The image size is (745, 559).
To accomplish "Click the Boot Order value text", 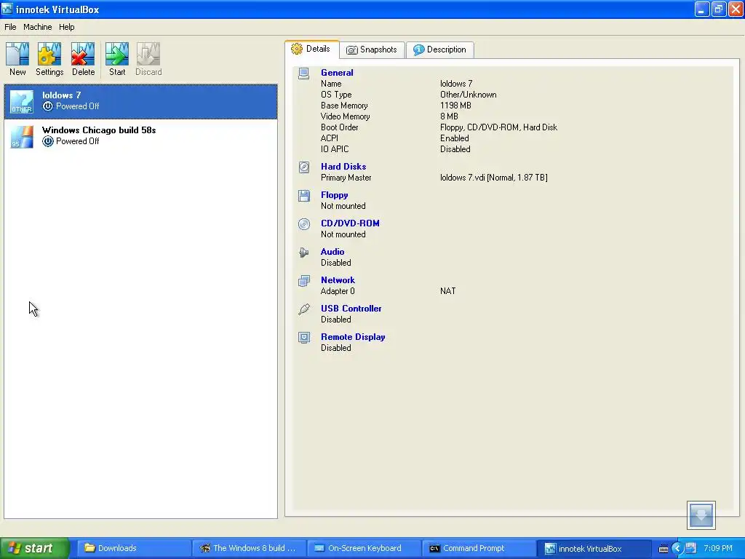I will click(x=498, y=127).
